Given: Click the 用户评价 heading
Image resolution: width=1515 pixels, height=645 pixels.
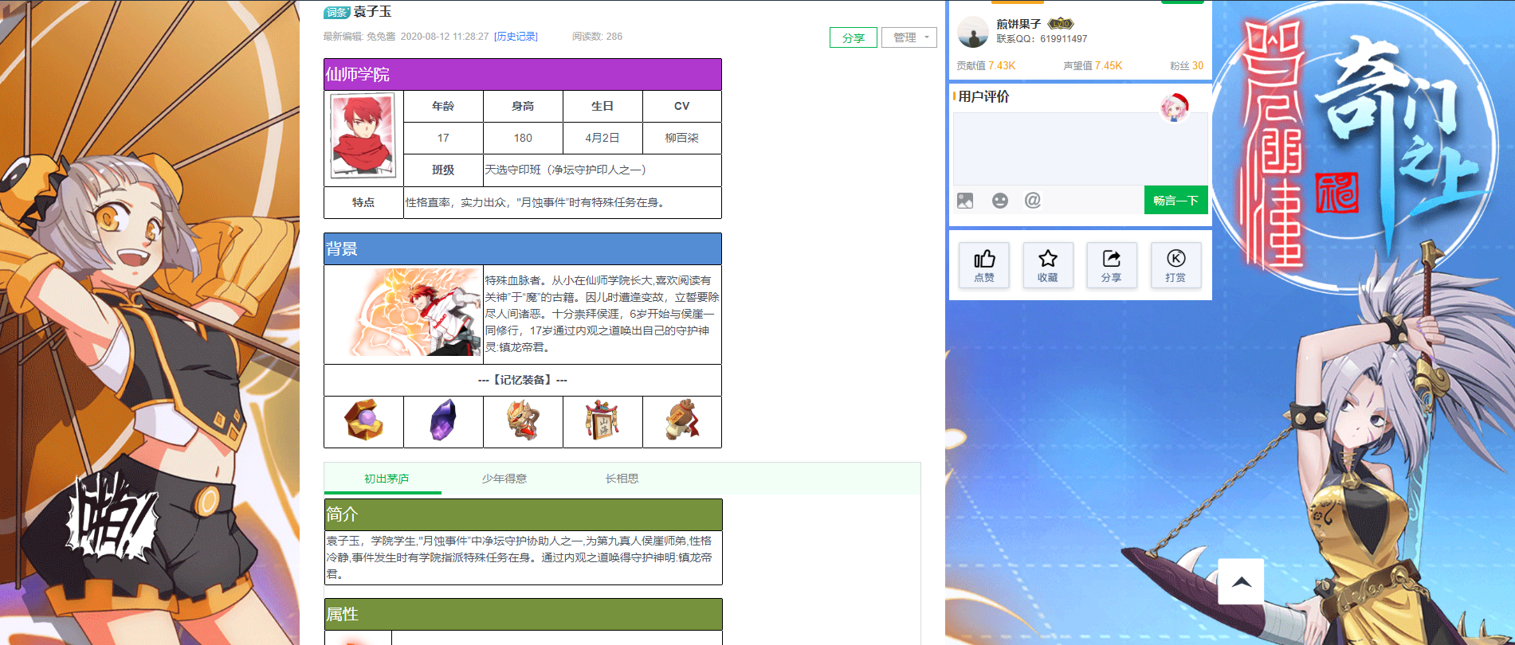Looking at the screenshot, I should pos(983,96).
